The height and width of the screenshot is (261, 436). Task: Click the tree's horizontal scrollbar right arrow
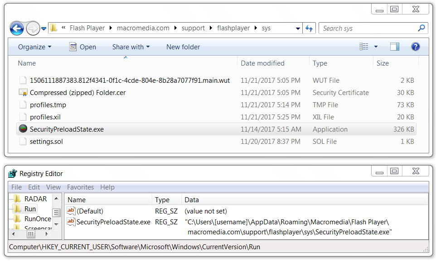47,234
